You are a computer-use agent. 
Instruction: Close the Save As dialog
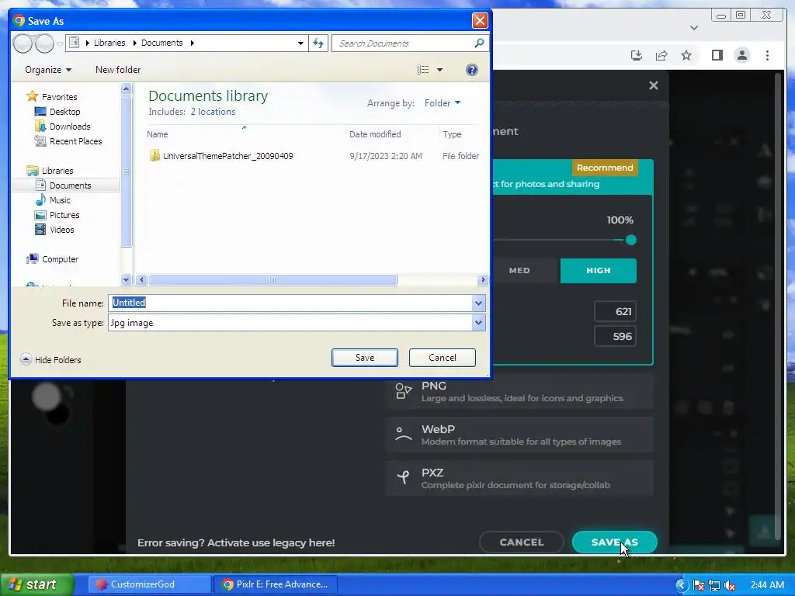click(x=480, y=21)
